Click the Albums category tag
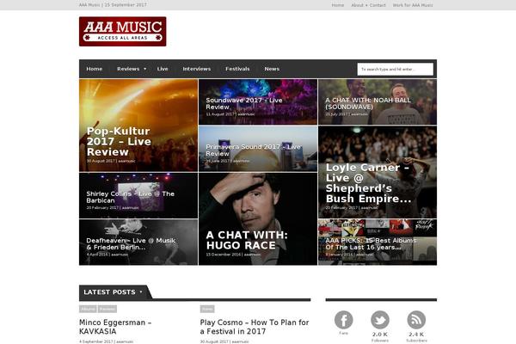 [88, 309]
